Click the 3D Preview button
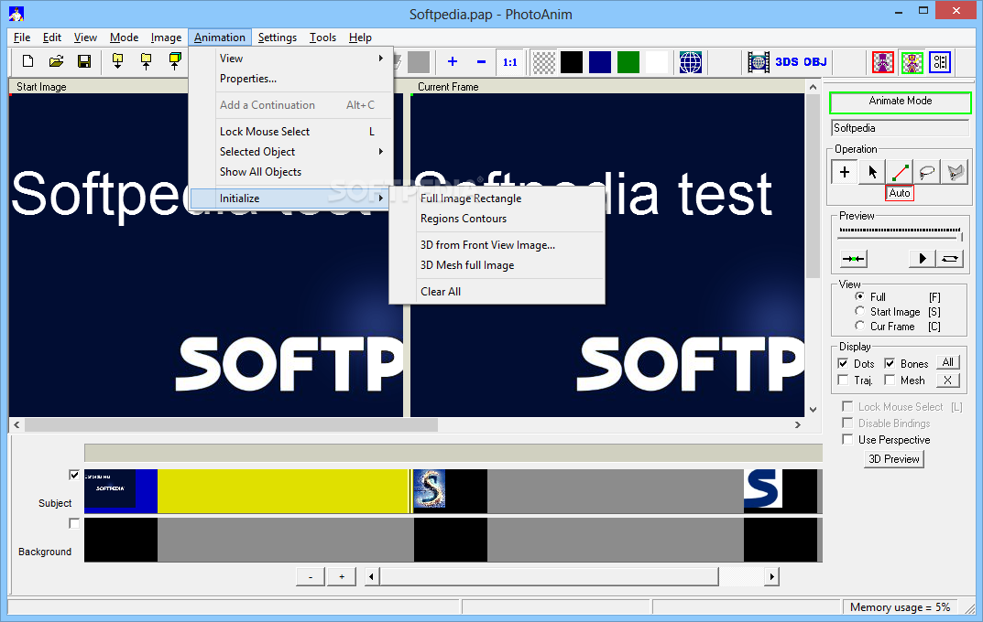983x622 pixels. 894,459
